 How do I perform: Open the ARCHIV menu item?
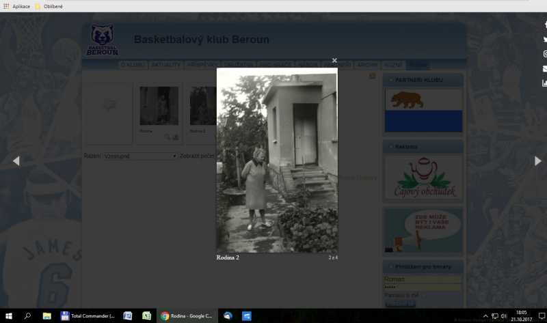pos(367,65)
